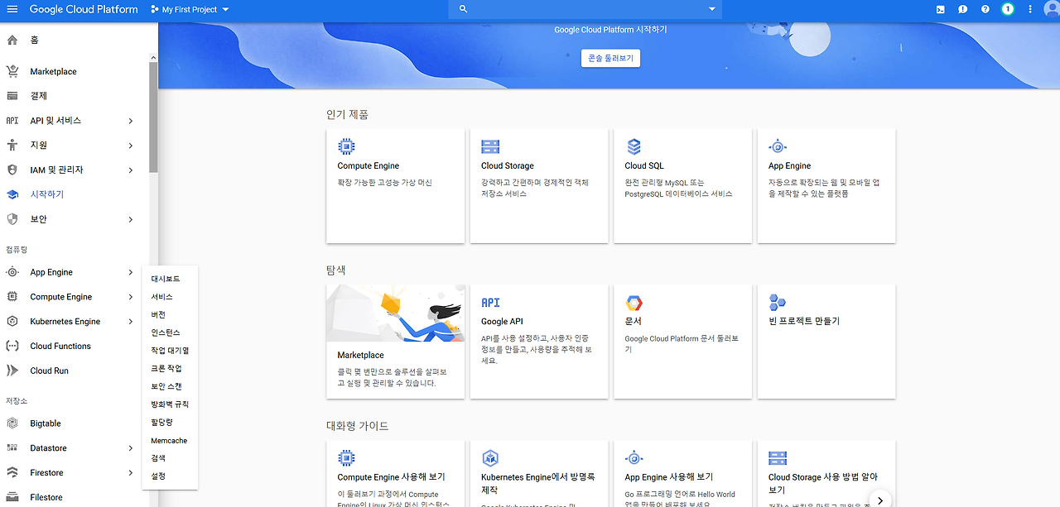Open the My First Project selector dropdown
The width and height of the screenshot is (1060, 507).
point(190,9)
